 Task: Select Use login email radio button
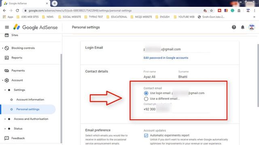point(146,93)
